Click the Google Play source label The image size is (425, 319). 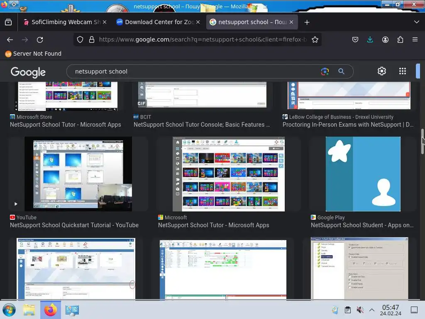coord(328,218)
